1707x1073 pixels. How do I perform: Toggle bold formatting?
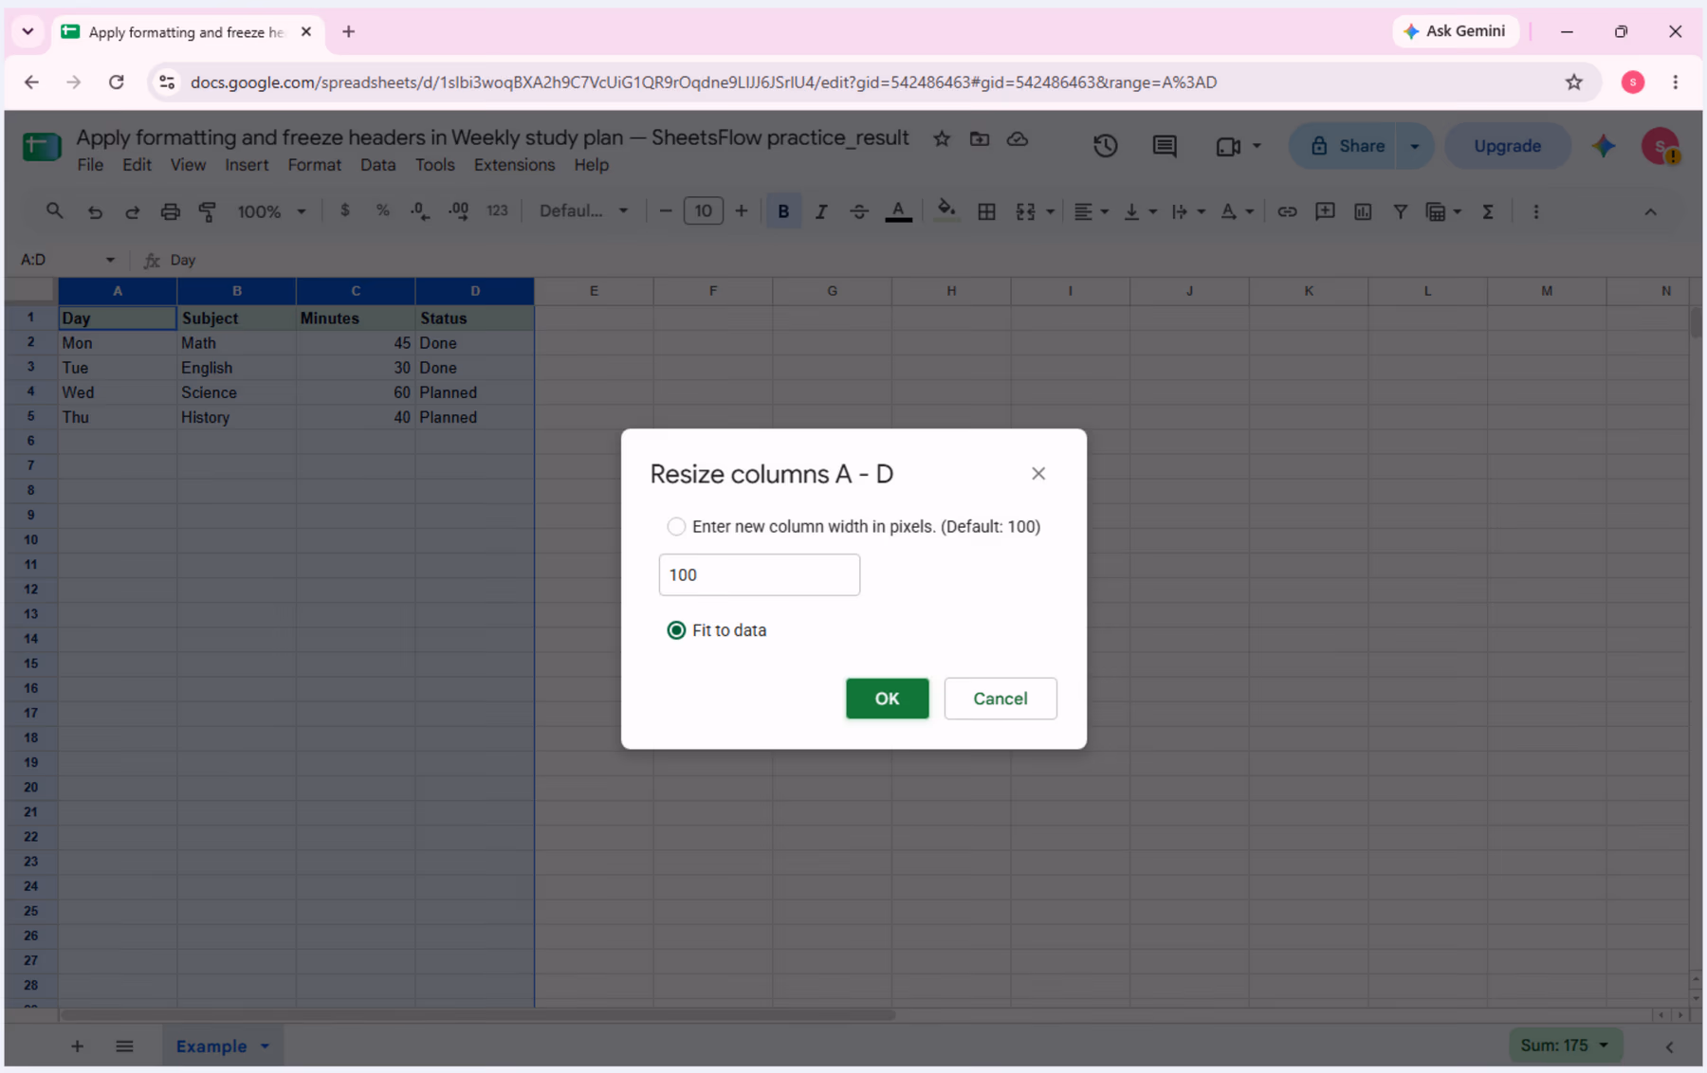click(x=783, y=211)
